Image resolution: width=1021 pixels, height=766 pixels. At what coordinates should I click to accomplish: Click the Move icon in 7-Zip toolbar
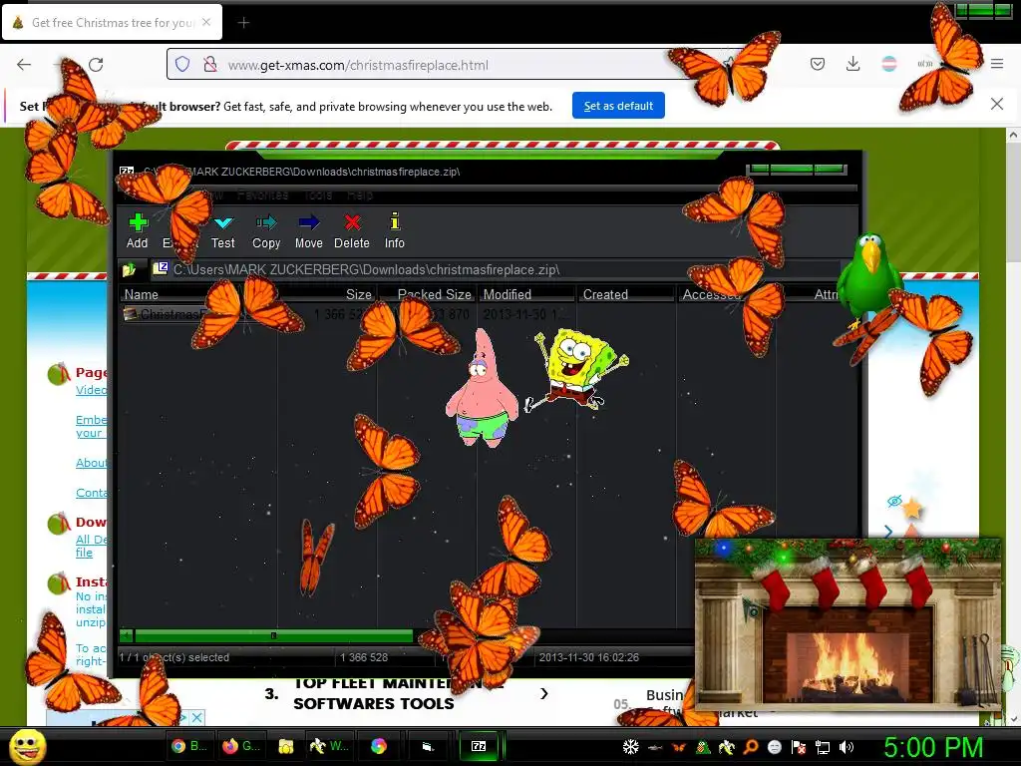coord(309,222)
